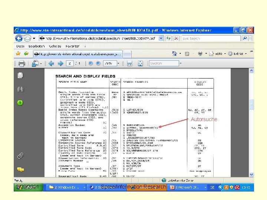267x200 pixels.
Task: Click the RSS feeds icon
Action: coord(187,54)
